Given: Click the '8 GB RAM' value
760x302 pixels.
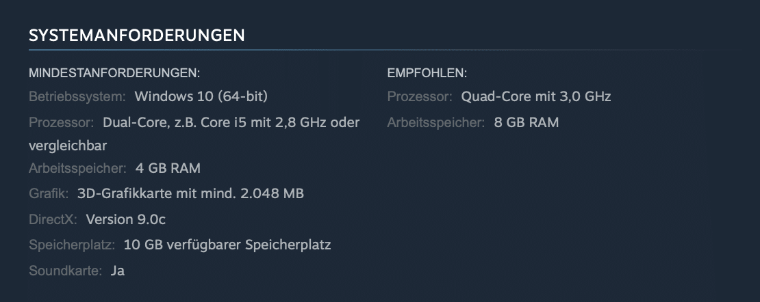Looking at the screenshot, I should pos(527,123).
